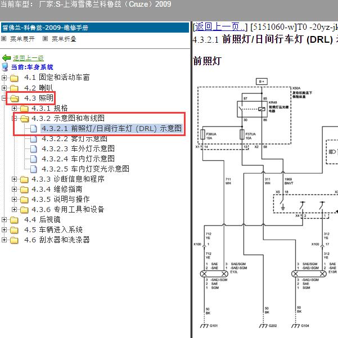Select the 4.3.1 规格 label
This screenshot has width=338, height=338.
click(49, 108)
